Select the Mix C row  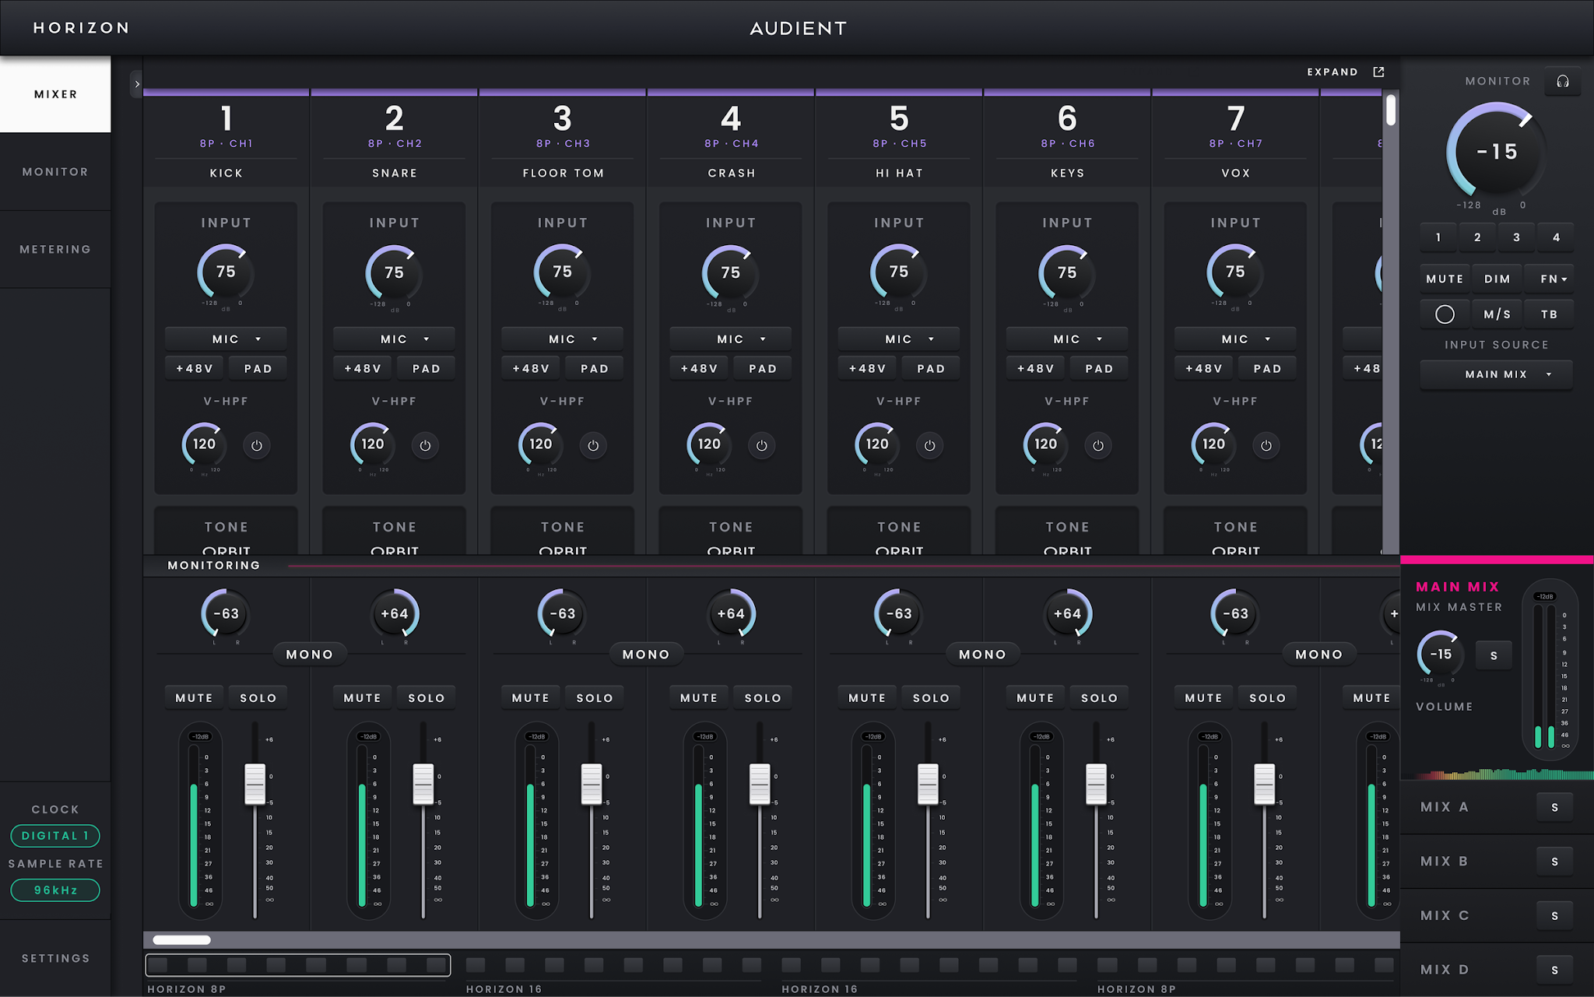(x=1496, y=915)
